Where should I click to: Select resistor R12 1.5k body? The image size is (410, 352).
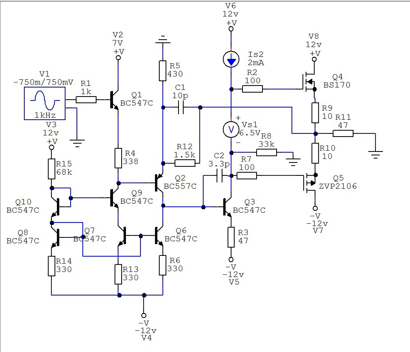click(185, 163)
